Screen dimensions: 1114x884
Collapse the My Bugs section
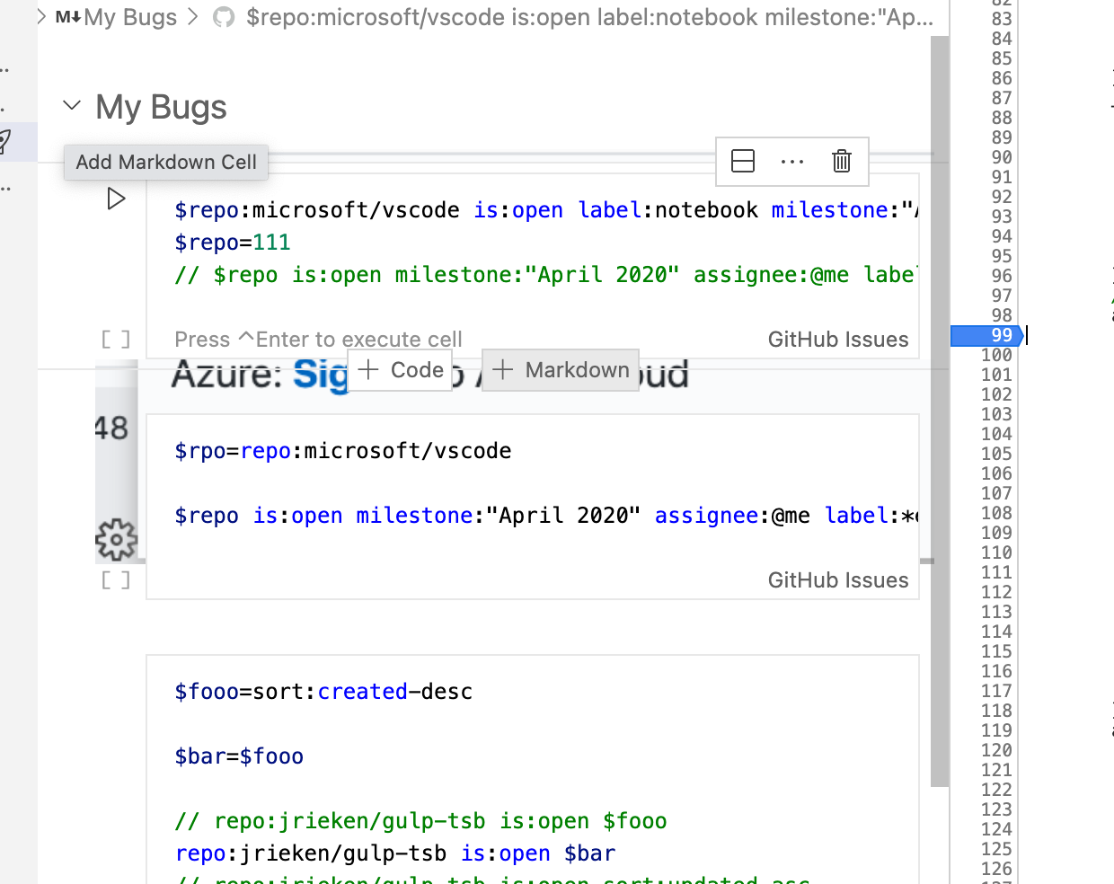pyautogui.click(x=72, y=105)
